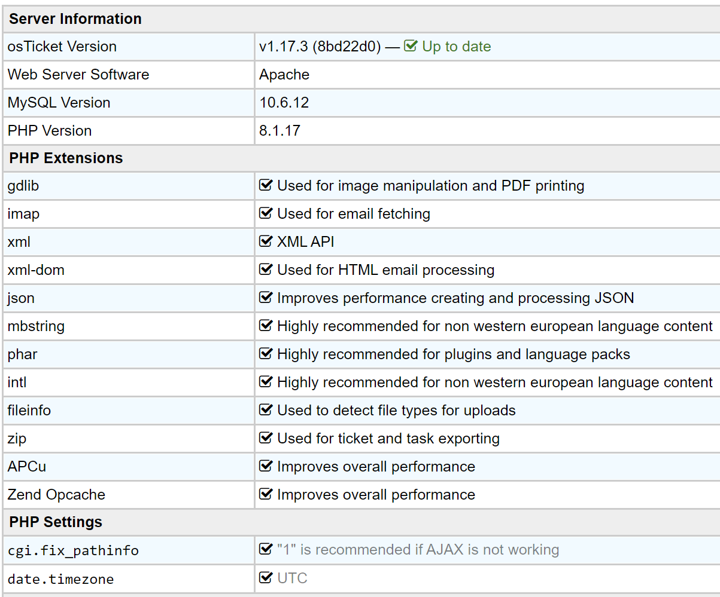Click the "Server Information" section header
This screenshot has height=597, width=720.
click(75, 19)
